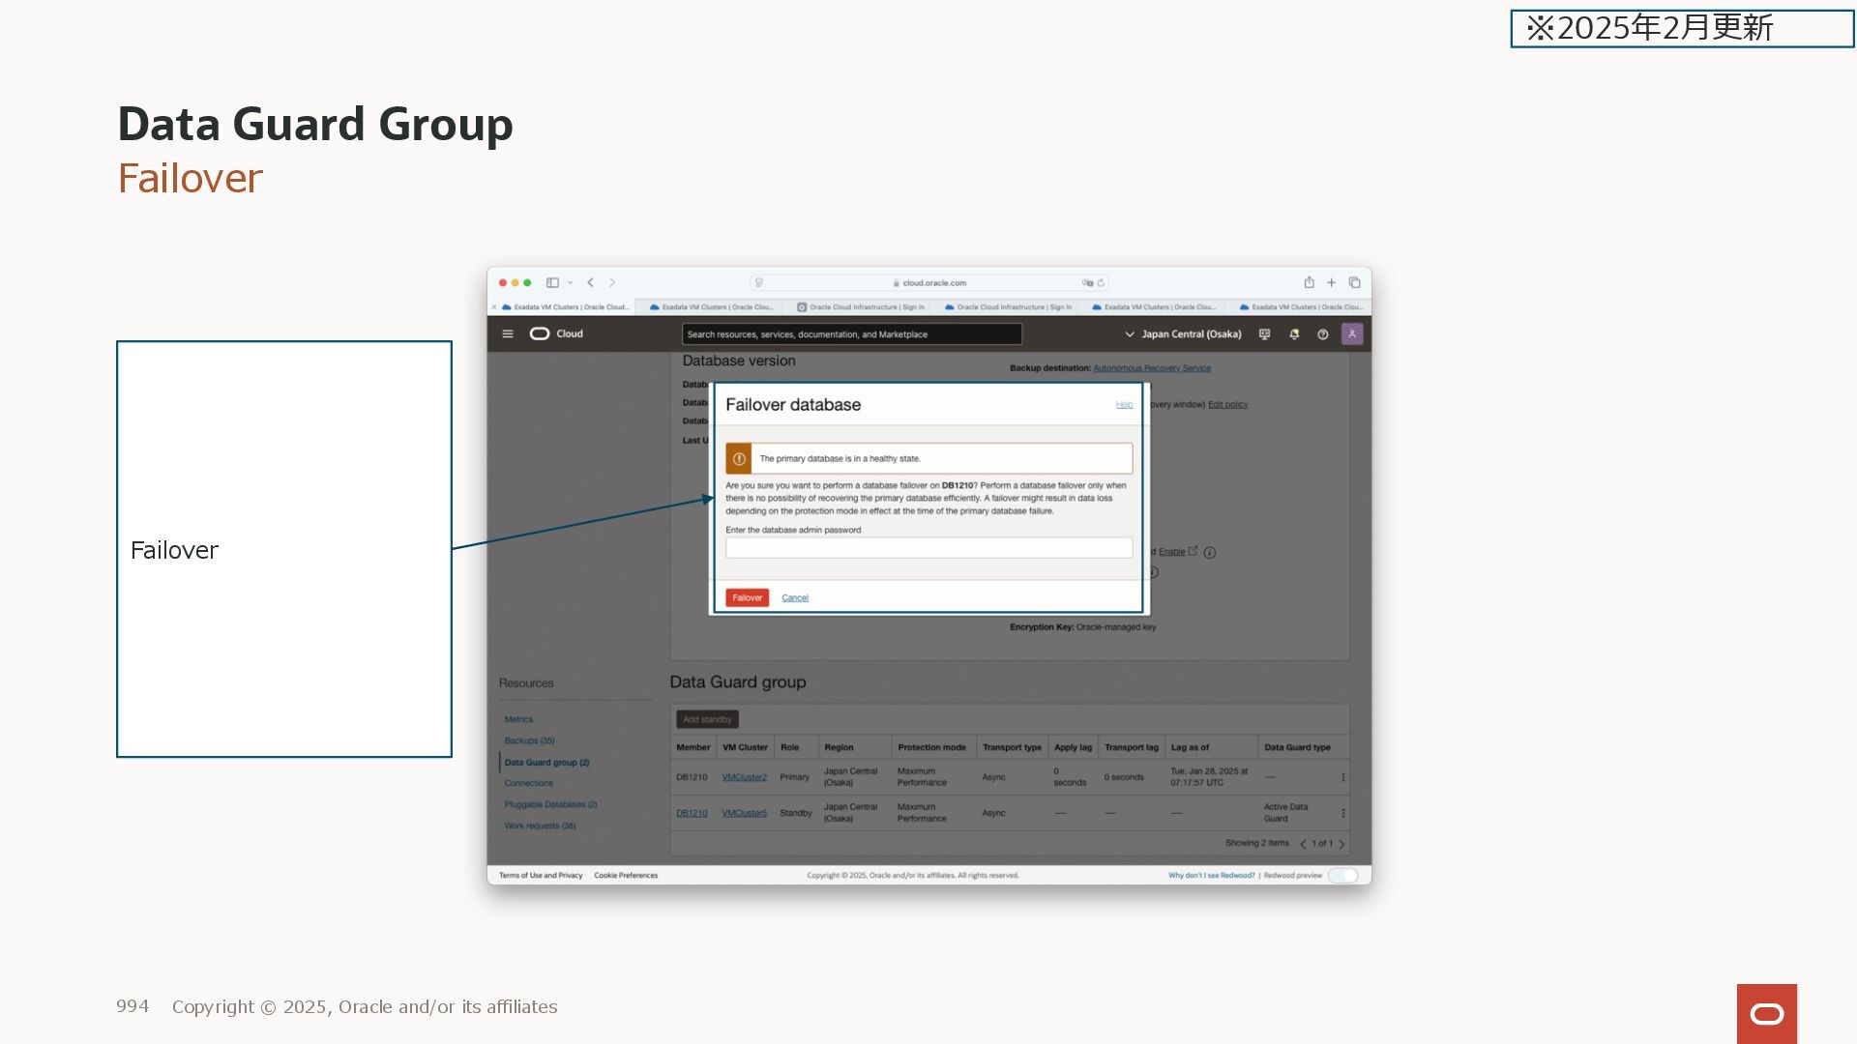The image size is (1857, 1044).
Task: Click the help question mark icon
Action: tap(1322, 333)
